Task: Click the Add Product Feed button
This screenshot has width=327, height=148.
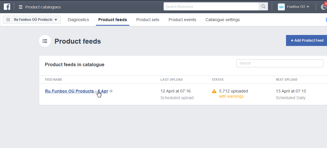Action: tap(307, 40)
